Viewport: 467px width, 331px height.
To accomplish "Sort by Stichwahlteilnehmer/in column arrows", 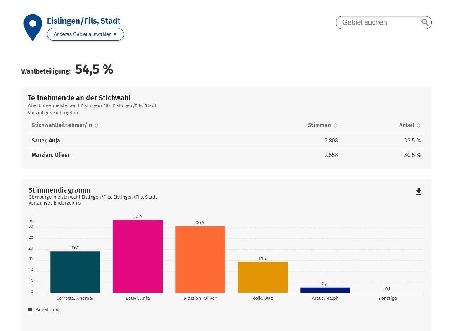I will tap(97, 126).
